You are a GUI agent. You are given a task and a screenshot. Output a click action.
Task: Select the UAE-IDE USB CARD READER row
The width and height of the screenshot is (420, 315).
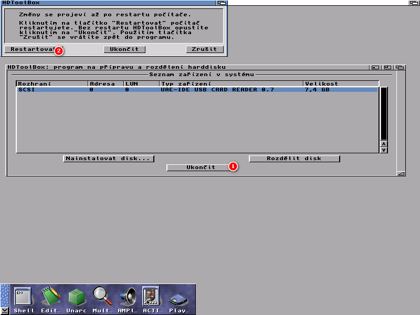197,90
